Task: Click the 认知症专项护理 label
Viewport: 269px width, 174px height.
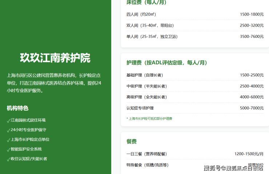Action: pos(140,108)
